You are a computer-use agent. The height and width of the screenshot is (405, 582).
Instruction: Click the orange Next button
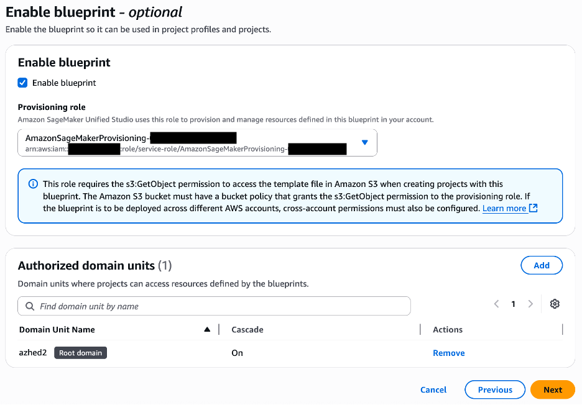tap(552, 389)
